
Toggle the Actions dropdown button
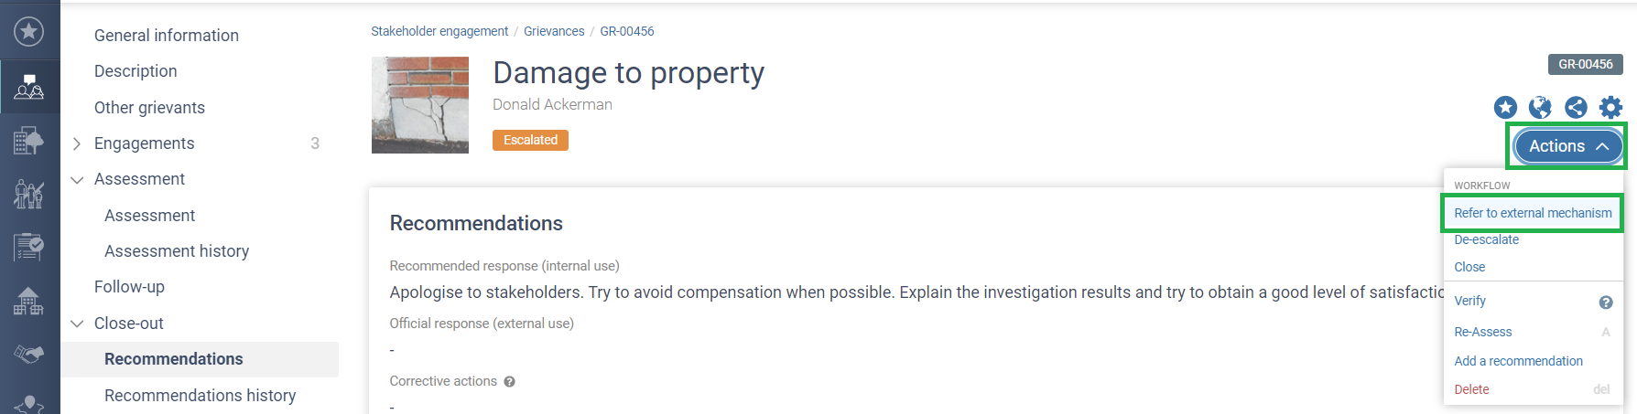[x=1568, y=146]
